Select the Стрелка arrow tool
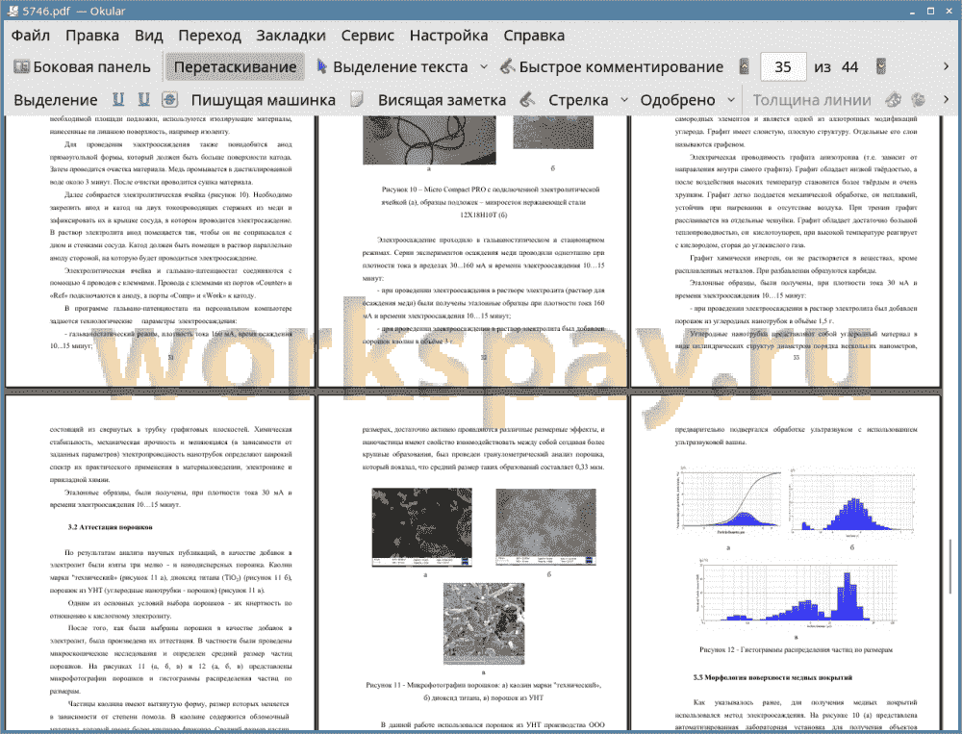 (578, 100)
